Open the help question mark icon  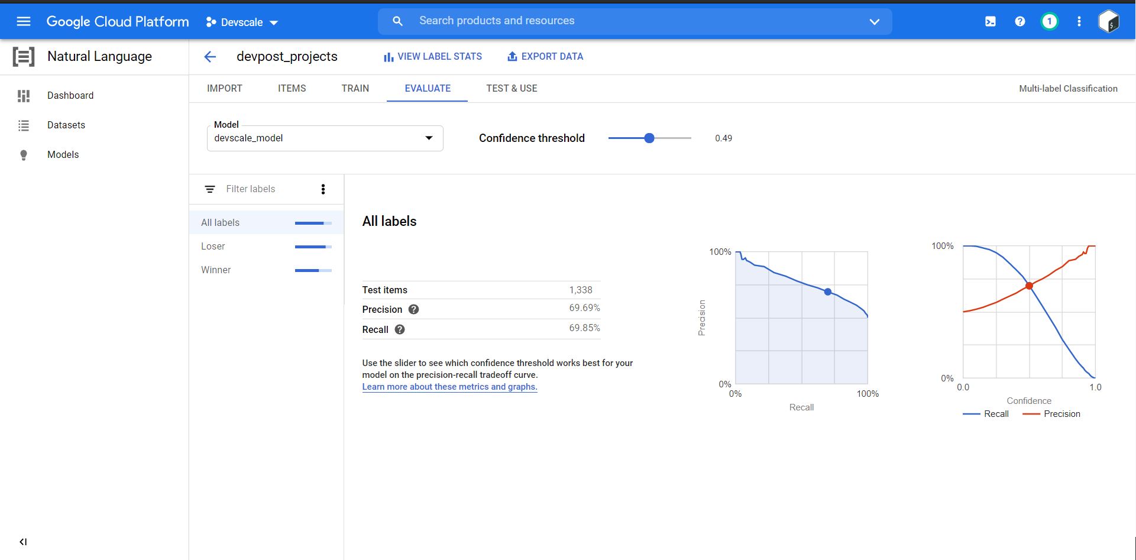coord(1020,22)
